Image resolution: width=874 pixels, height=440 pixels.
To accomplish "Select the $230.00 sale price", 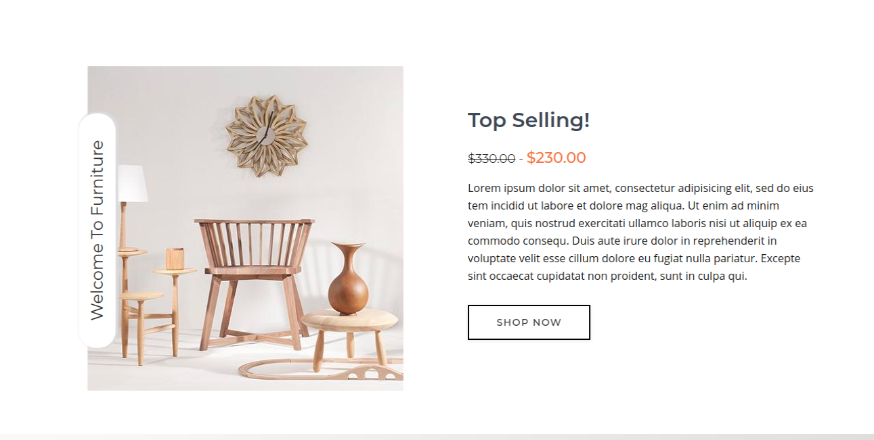I will [556, 158].
